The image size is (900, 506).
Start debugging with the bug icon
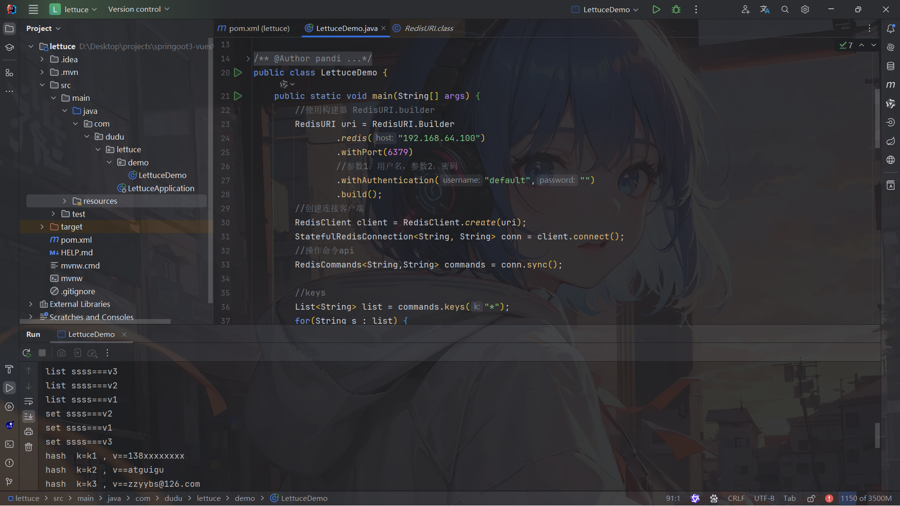(x=676, y=9)
